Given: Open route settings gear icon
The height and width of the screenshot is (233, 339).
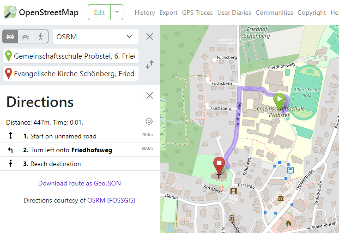Looking at the screenshot, I should (149, 121).
